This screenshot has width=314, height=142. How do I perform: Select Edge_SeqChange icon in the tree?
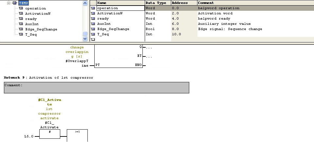21,29
